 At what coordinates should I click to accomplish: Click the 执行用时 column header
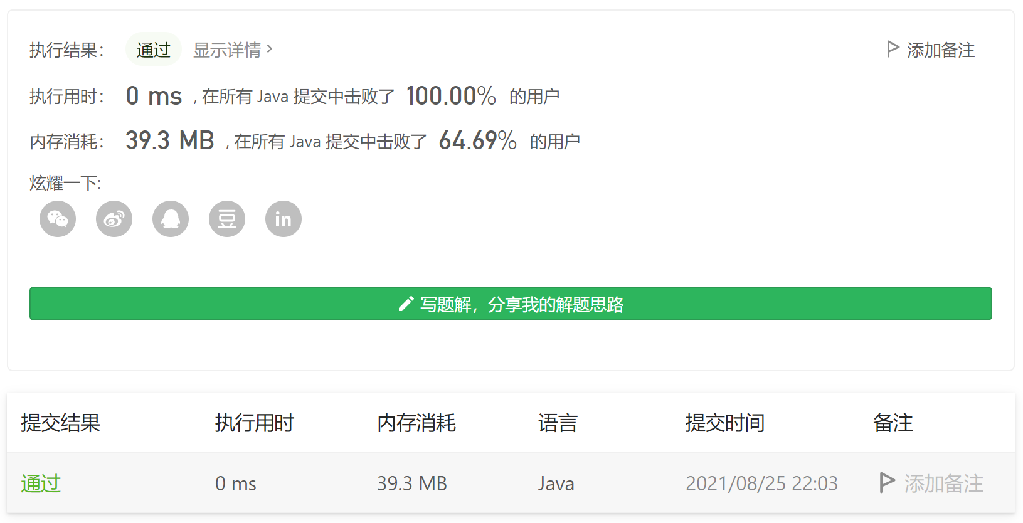pyautogui.click(x=254, y=423)
